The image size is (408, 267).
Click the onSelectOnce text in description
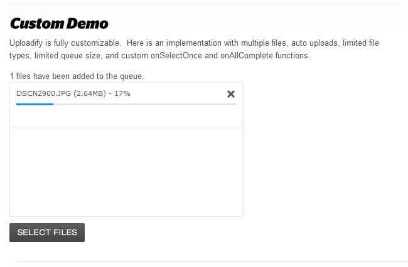pos(185,55)
